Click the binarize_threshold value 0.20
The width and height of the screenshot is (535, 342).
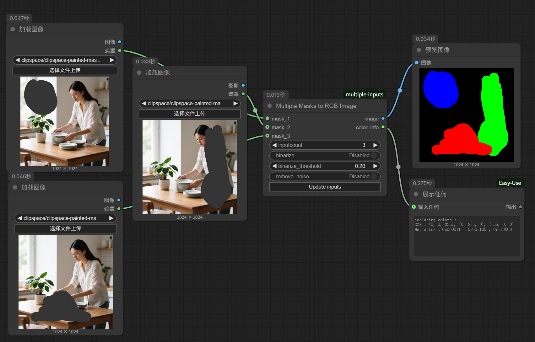pos(360,166)
